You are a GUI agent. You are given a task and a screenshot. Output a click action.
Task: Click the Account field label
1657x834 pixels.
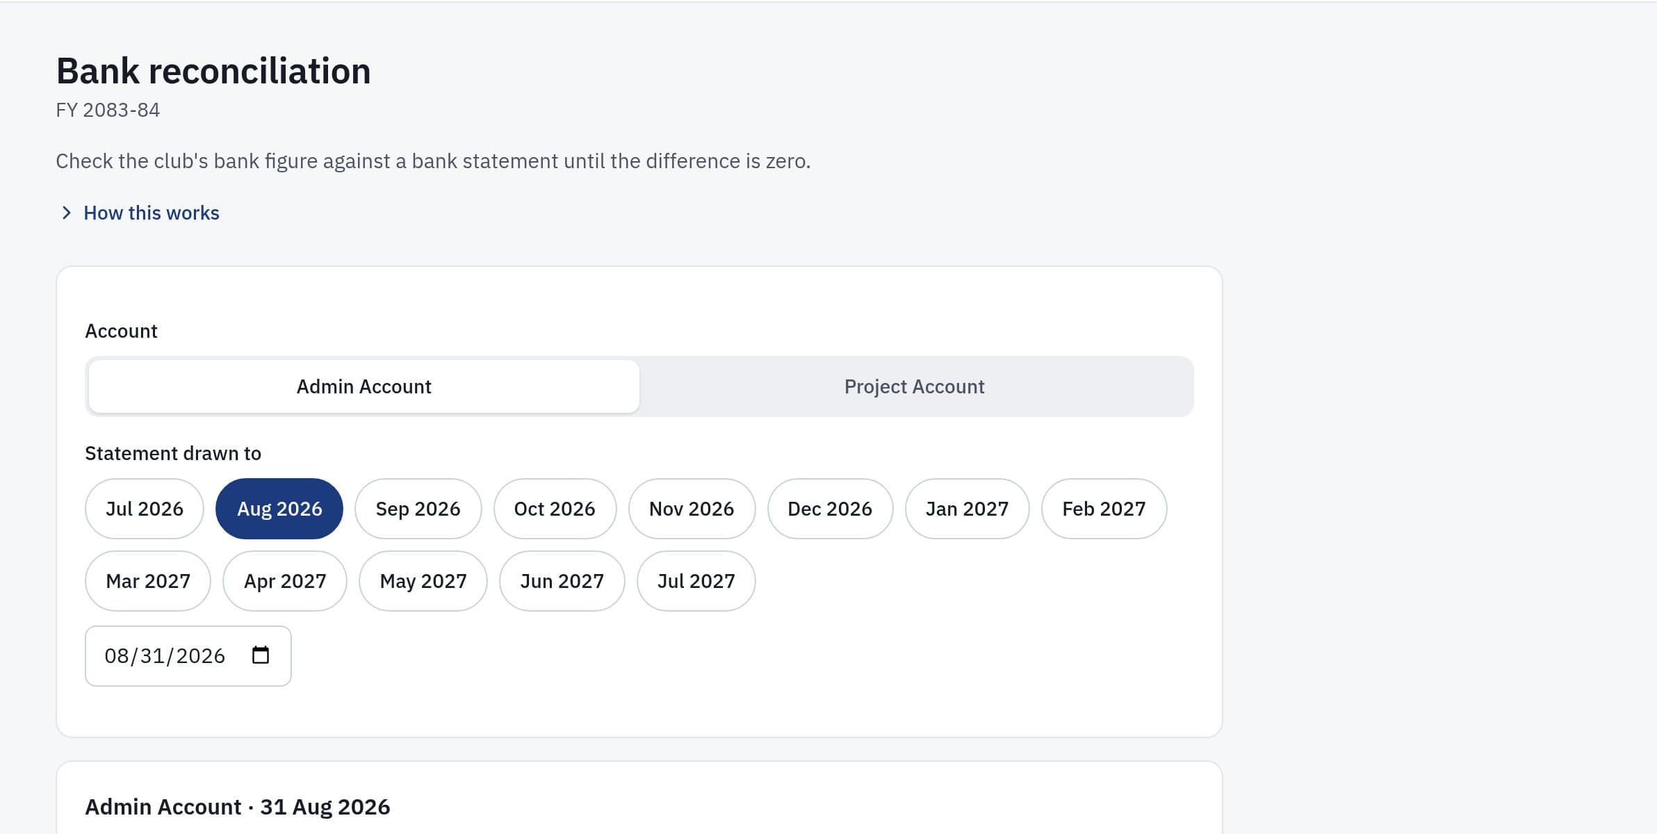click(121, 331)
